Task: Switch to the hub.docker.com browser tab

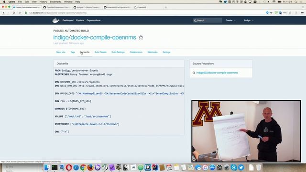Action: point(27,7)
